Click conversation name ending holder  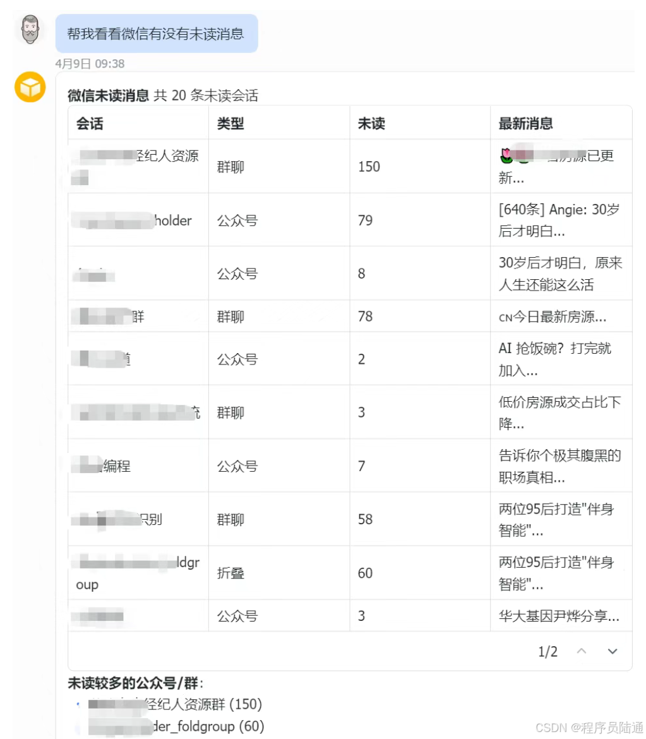point(132,220)
